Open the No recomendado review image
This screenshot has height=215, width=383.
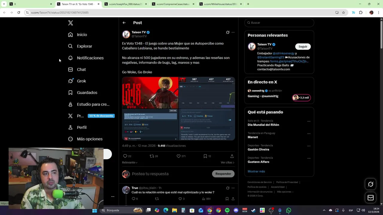tap(150, 125)
